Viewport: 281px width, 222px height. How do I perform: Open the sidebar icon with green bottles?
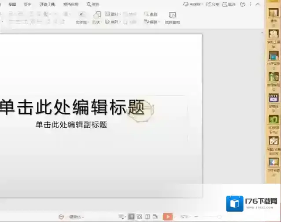point(274,77)
